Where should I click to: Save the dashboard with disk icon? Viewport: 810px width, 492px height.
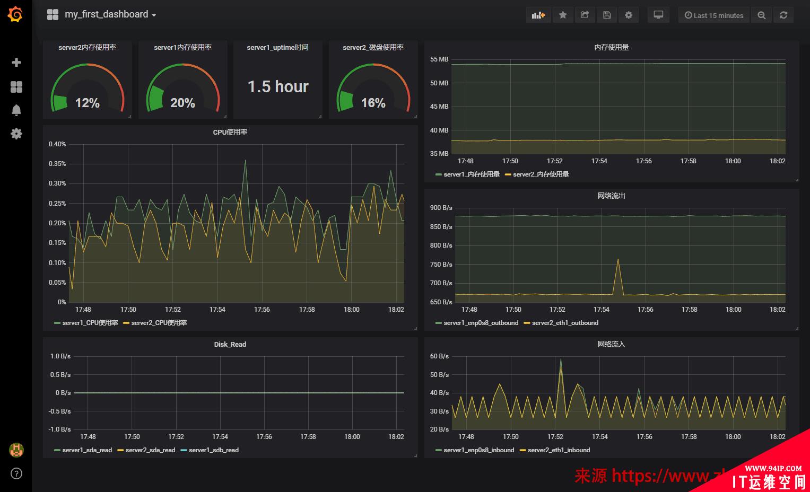(607, 15)
